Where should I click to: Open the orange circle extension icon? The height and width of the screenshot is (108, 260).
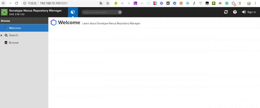click(181, 3)
